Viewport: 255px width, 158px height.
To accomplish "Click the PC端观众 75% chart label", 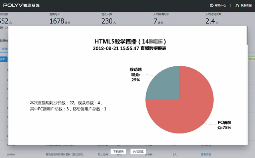I will [x=224, y=125].
